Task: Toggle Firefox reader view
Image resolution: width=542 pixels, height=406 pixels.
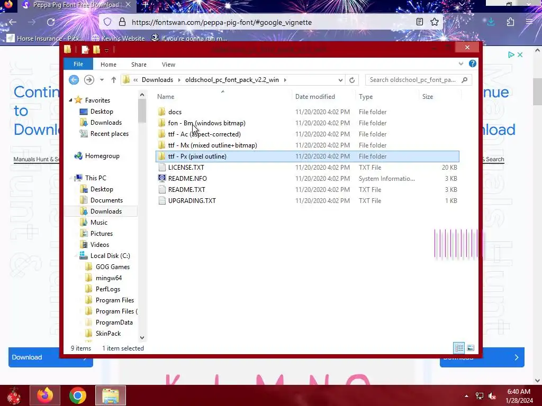Action: pos(420,22)
